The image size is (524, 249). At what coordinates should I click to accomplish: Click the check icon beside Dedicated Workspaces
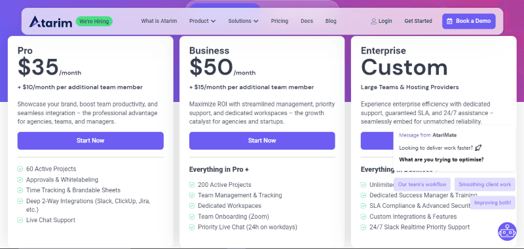click(192, 206)
